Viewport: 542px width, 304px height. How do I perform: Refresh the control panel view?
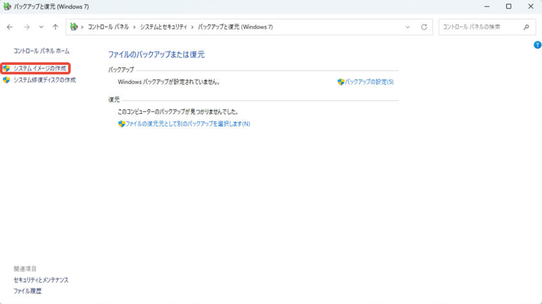tap(424, 27)
